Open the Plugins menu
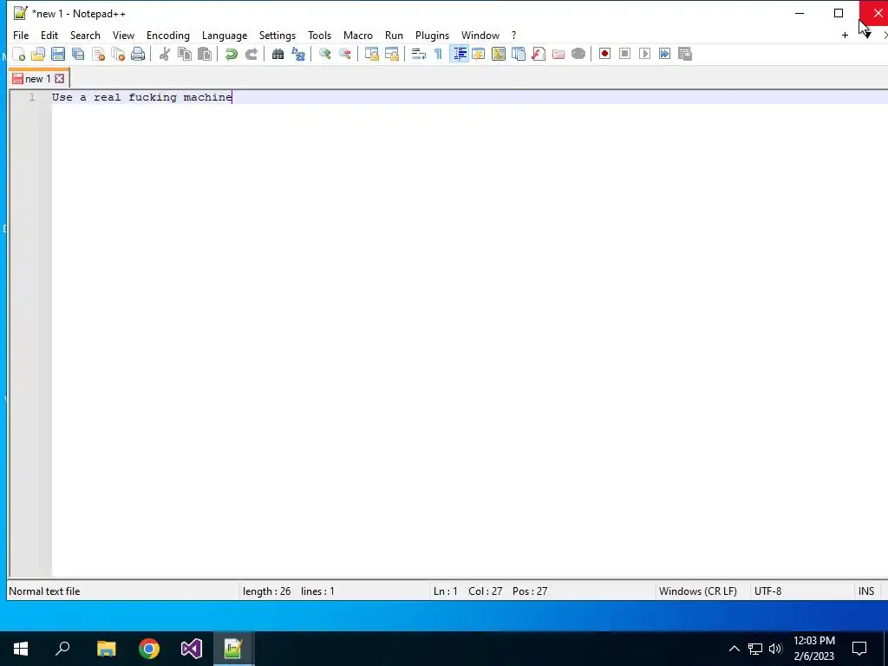 (432, 35)
